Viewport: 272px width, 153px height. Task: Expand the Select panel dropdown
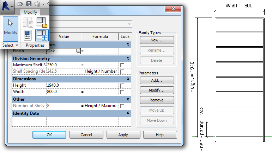point(10,45)
